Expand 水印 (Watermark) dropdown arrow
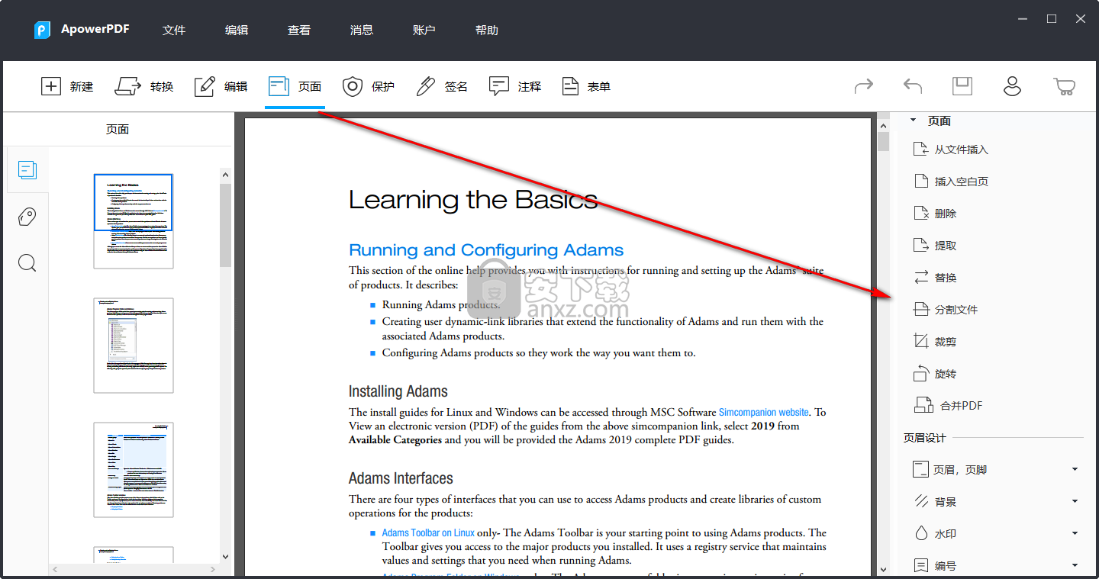Image resolution: width=1099 pixels, height=579 pixels. [1075, 534]
